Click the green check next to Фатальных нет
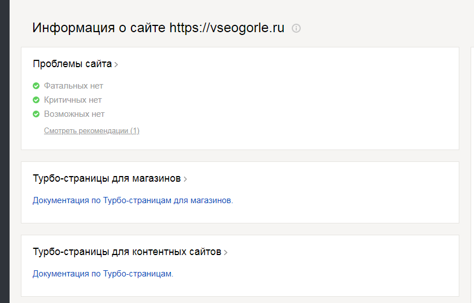474x303 pixels. [36, 86]
